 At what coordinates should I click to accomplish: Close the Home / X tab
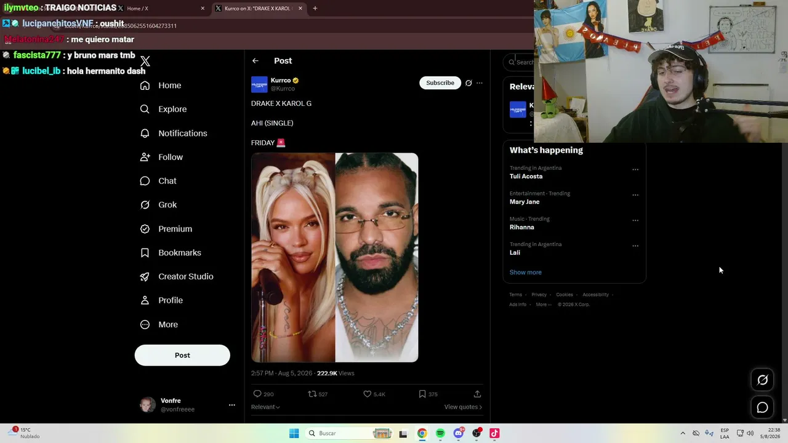pyautogui.click(x=203, y=9)
